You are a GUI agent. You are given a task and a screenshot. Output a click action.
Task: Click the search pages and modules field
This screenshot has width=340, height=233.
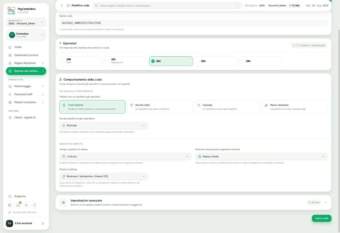click(x=167, y=6)
